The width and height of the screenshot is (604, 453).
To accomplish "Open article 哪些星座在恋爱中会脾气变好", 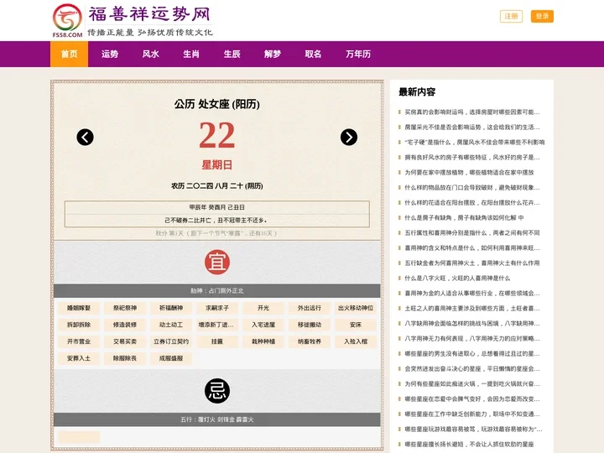I will pos(472,399).
